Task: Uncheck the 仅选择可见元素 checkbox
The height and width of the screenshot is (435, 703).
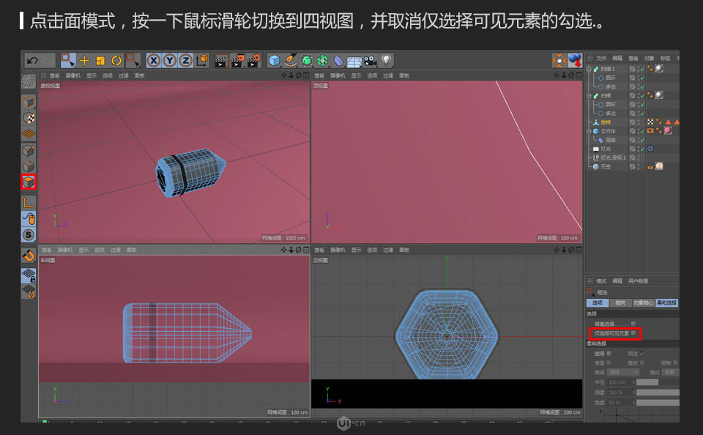Action: coord(633,334)
